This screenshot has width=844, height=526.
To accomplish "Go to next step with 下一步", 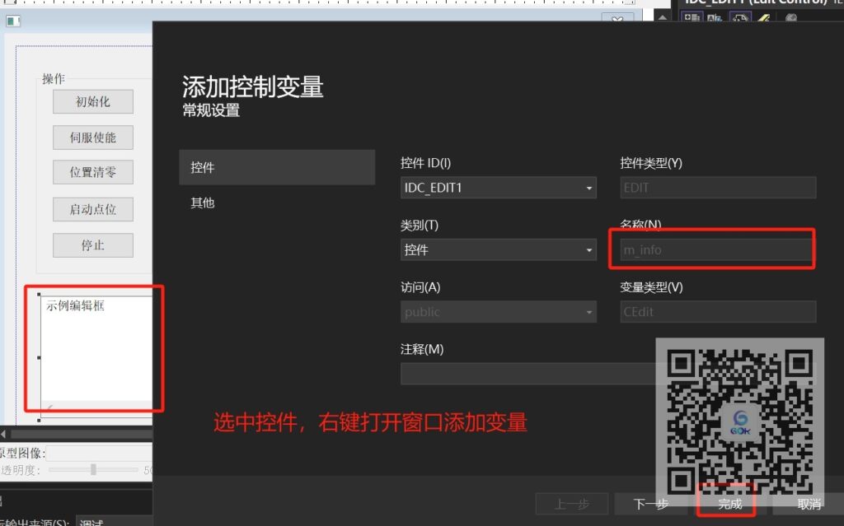I will [650, 504].
